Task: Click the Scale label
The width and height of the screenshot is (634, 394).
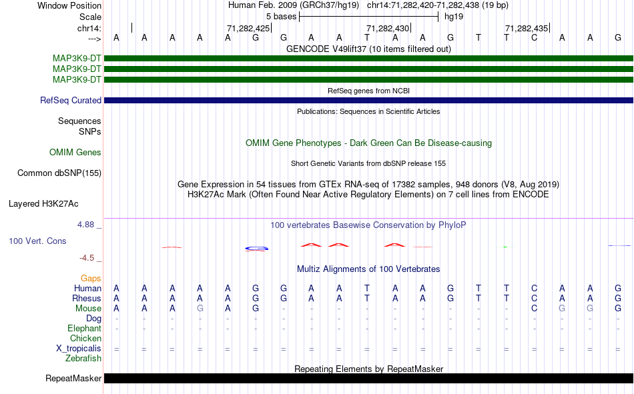Action: [90, 17]
